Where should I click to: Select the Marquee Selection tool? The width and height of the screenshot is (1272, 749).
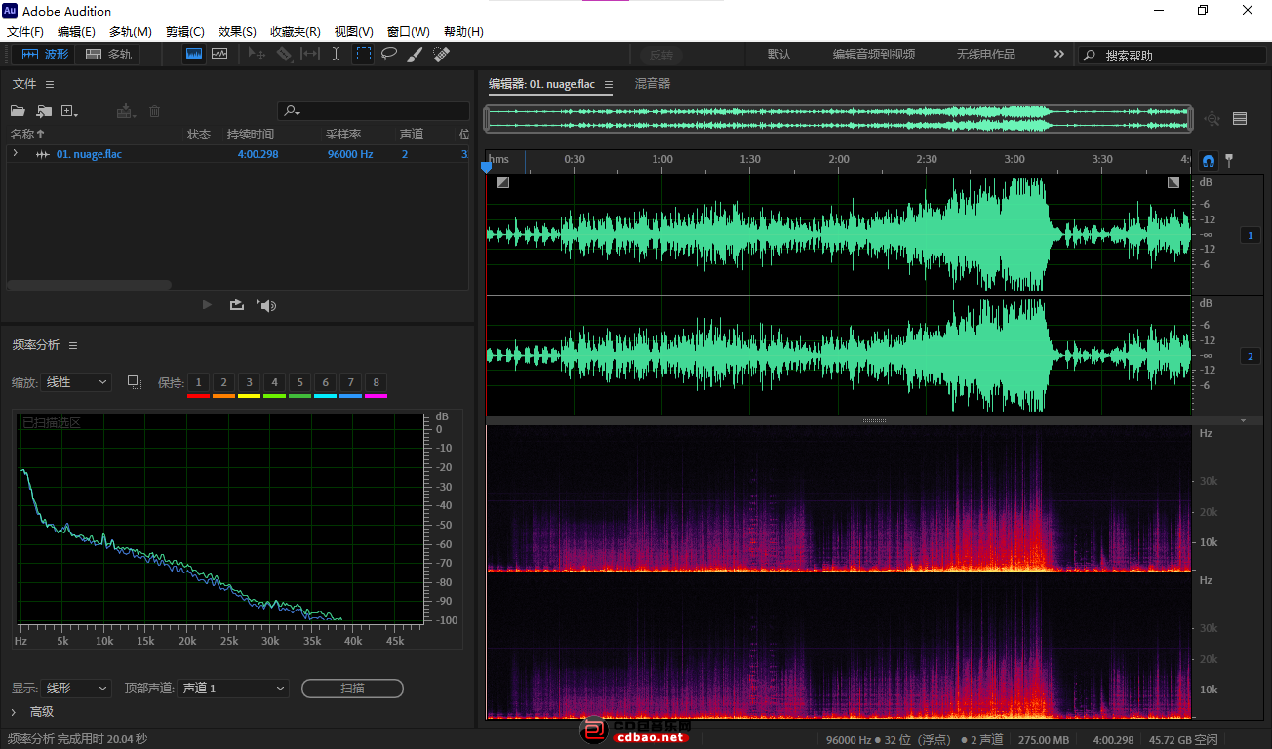tap(363, 55)
